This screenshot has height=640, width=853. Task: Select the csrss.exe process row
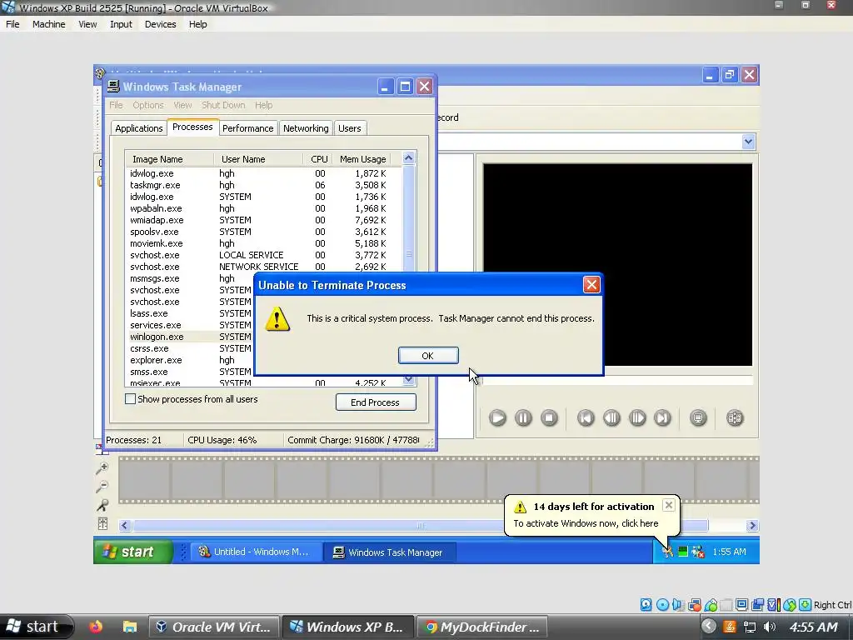pyautogui.click(x=189, y=348)
